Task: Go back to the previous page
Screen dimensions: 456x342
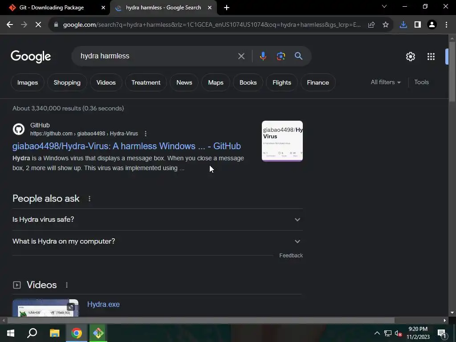Action: click(x=10, y=25)
